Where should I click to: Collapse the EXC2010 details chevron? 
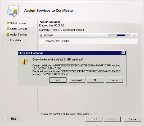click(134, 36)
